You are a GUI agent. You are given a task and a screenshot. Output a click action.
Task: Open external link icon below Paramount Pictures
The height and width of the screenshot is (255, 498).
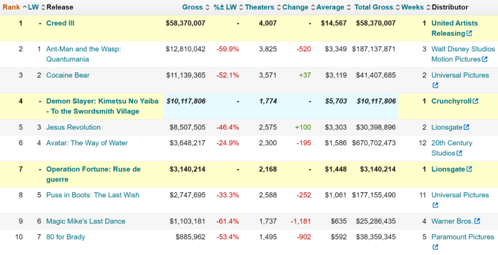435,247
